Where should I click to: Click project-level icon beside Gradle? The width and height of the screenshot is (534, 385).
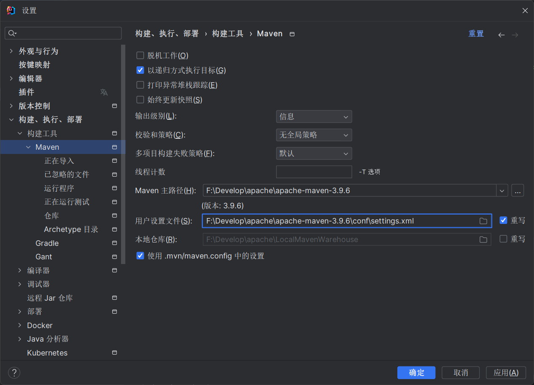(114, 243)
